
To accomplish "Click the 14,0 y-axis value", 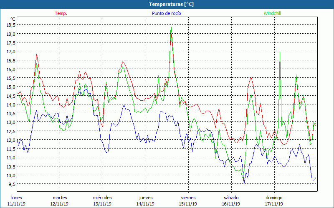I will pos(11,104).
